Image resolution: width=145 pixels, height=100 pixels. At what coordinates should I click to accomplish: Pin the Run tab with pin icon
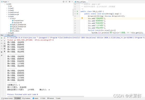(2, 55)
